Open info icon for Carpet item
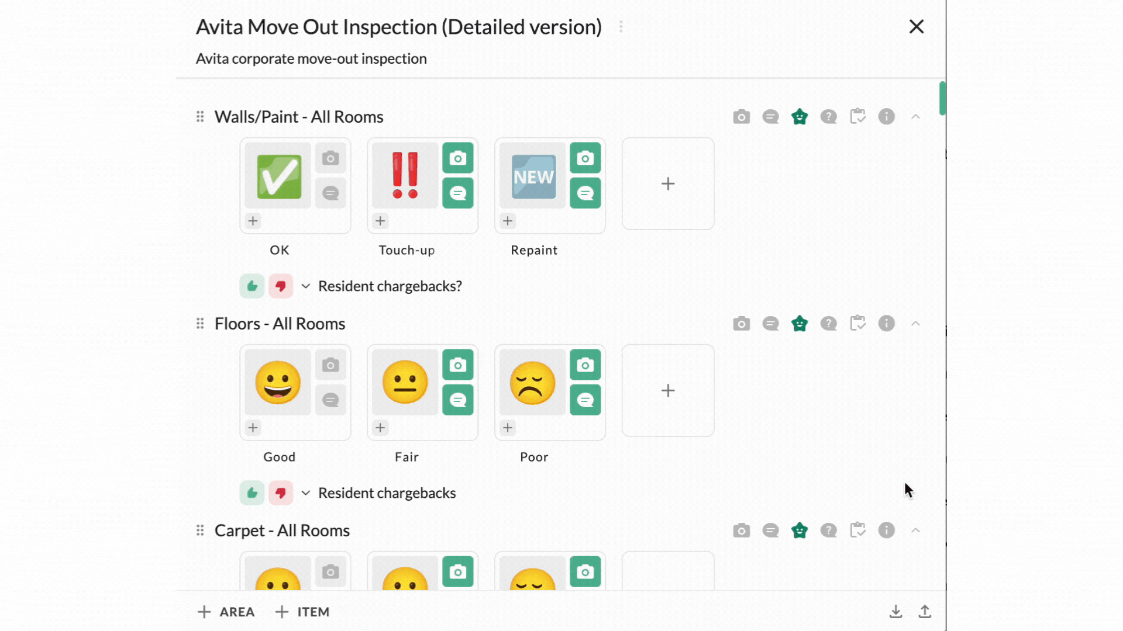Viewport: 1123px width, 631px height. pos(886,531)
